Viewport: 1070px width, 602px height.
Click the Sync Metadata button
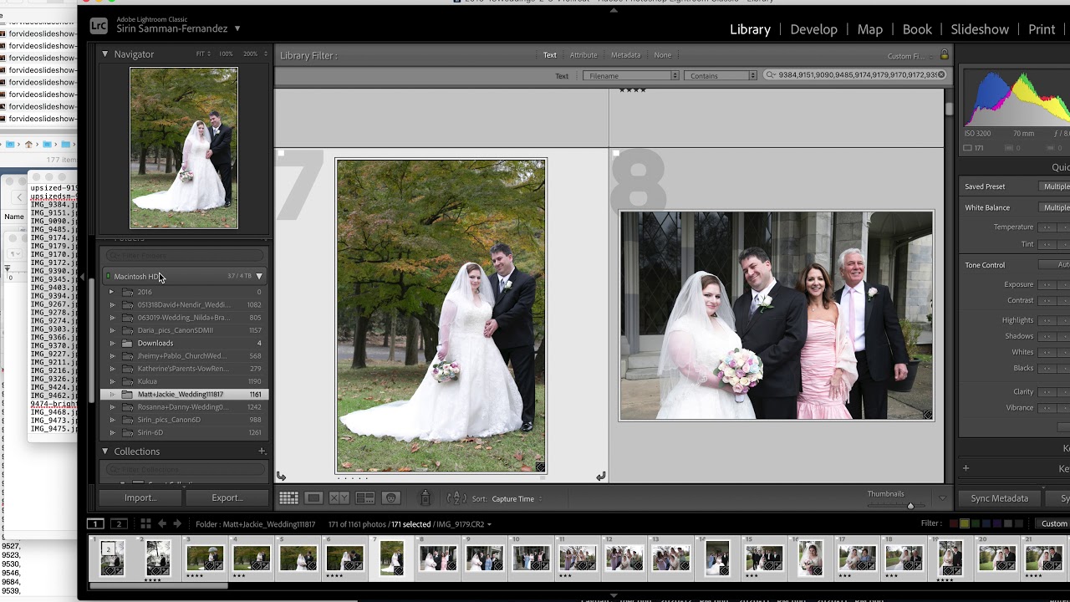point(999,498)
